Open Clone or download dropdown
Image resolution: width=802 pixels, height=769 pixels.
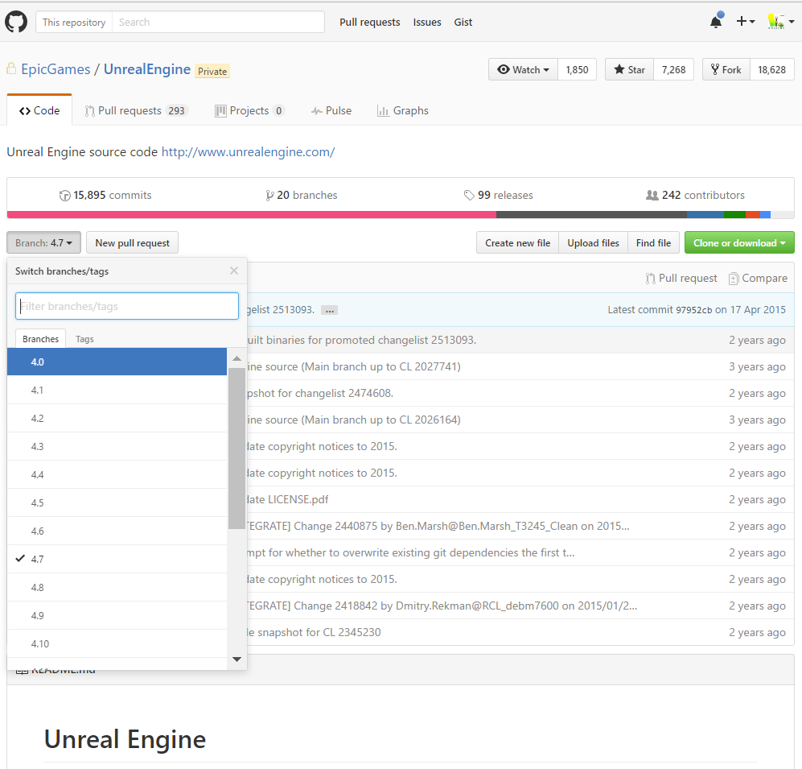coord(739,242)
